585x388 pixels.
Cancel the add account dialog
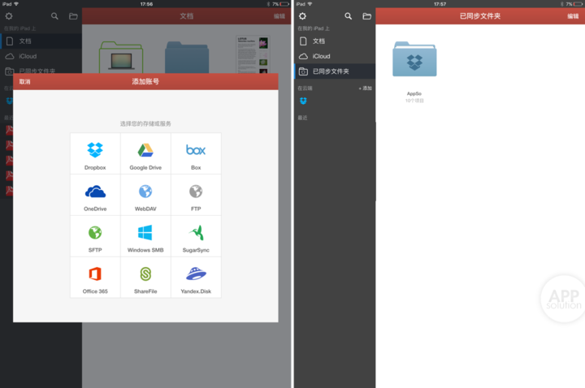[x=24, y=82]
